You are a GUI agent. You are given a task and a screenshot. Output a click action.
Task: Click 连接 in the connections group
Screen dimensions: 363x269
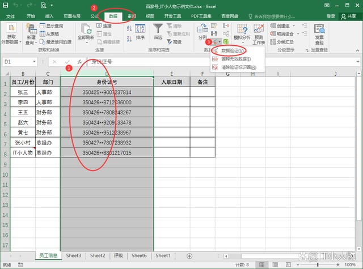click(104, 25)
